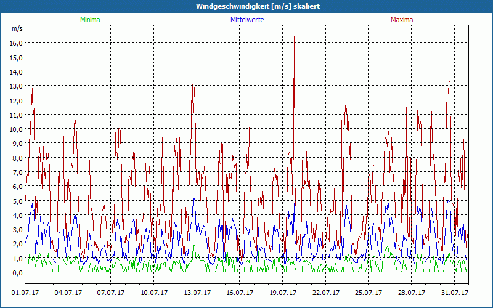Click the 9,0 y-axis value
493x308 pixels.
tap(18, 144)
